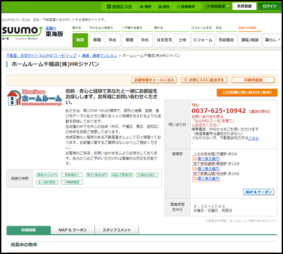Click the HomeRoom ホームルーム shop logo
The width and height of the screenshot is (283, 254).
point(34,98)
